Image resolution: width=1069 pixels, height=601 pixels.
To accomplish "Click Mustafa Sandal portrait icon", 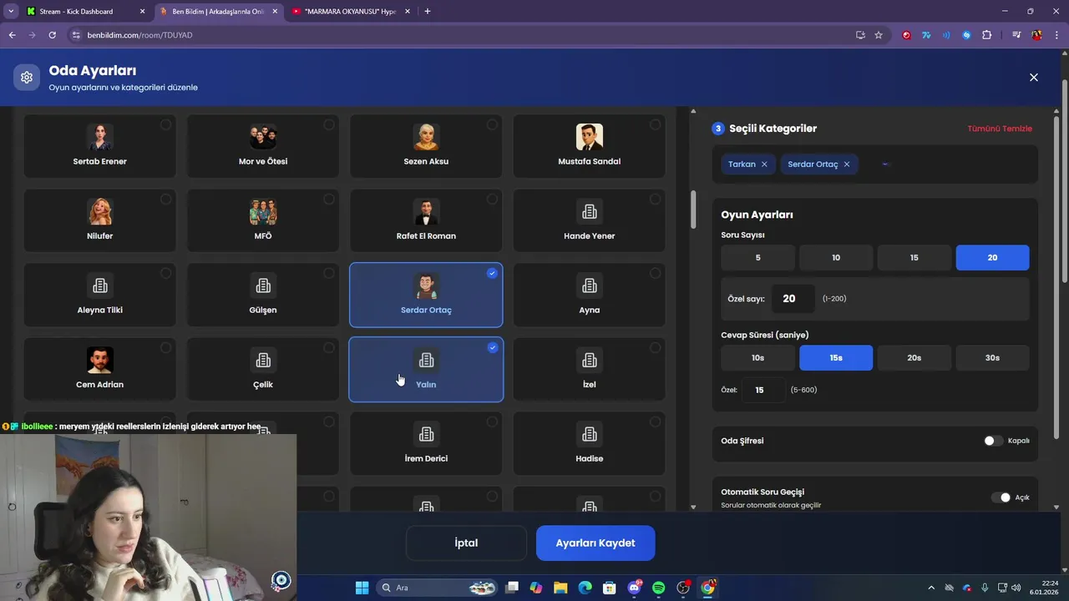I will 590,137.
